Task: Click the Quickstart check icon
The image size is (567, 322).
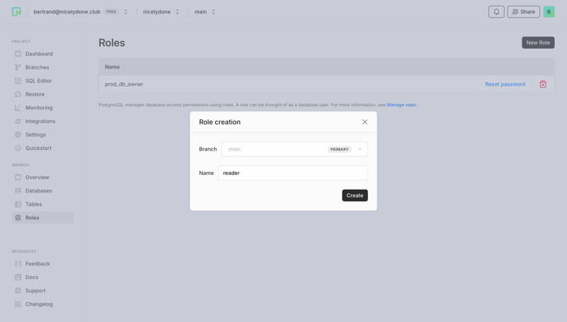Action: 18,148
